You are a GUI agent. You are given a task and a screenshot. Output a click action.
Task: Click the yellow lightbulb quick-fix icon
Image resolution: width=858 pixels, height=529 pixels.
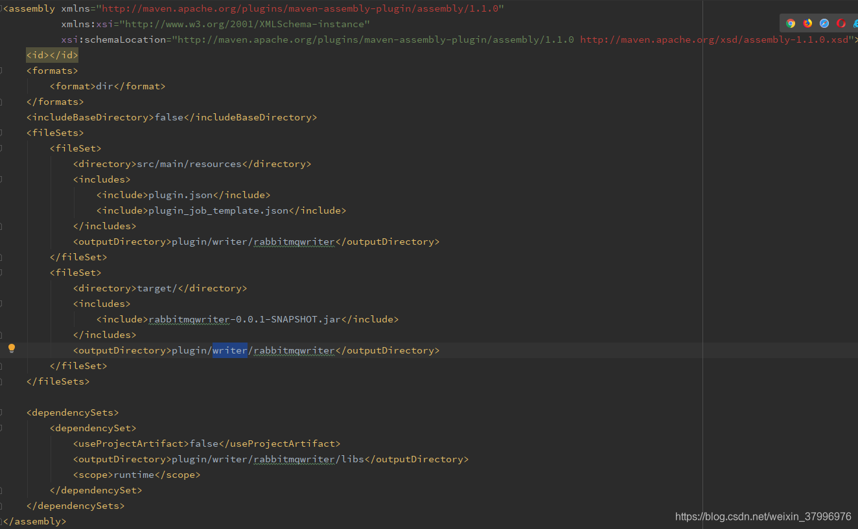click(x=11, y=348)
